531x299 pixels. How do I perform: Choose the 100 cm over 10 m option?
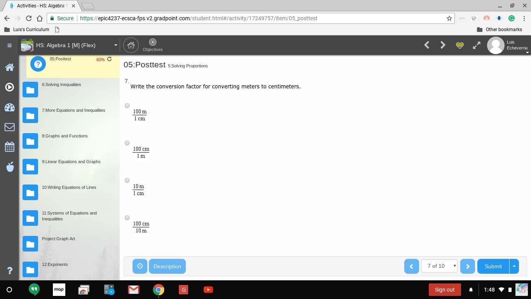(x=127, y=218)
